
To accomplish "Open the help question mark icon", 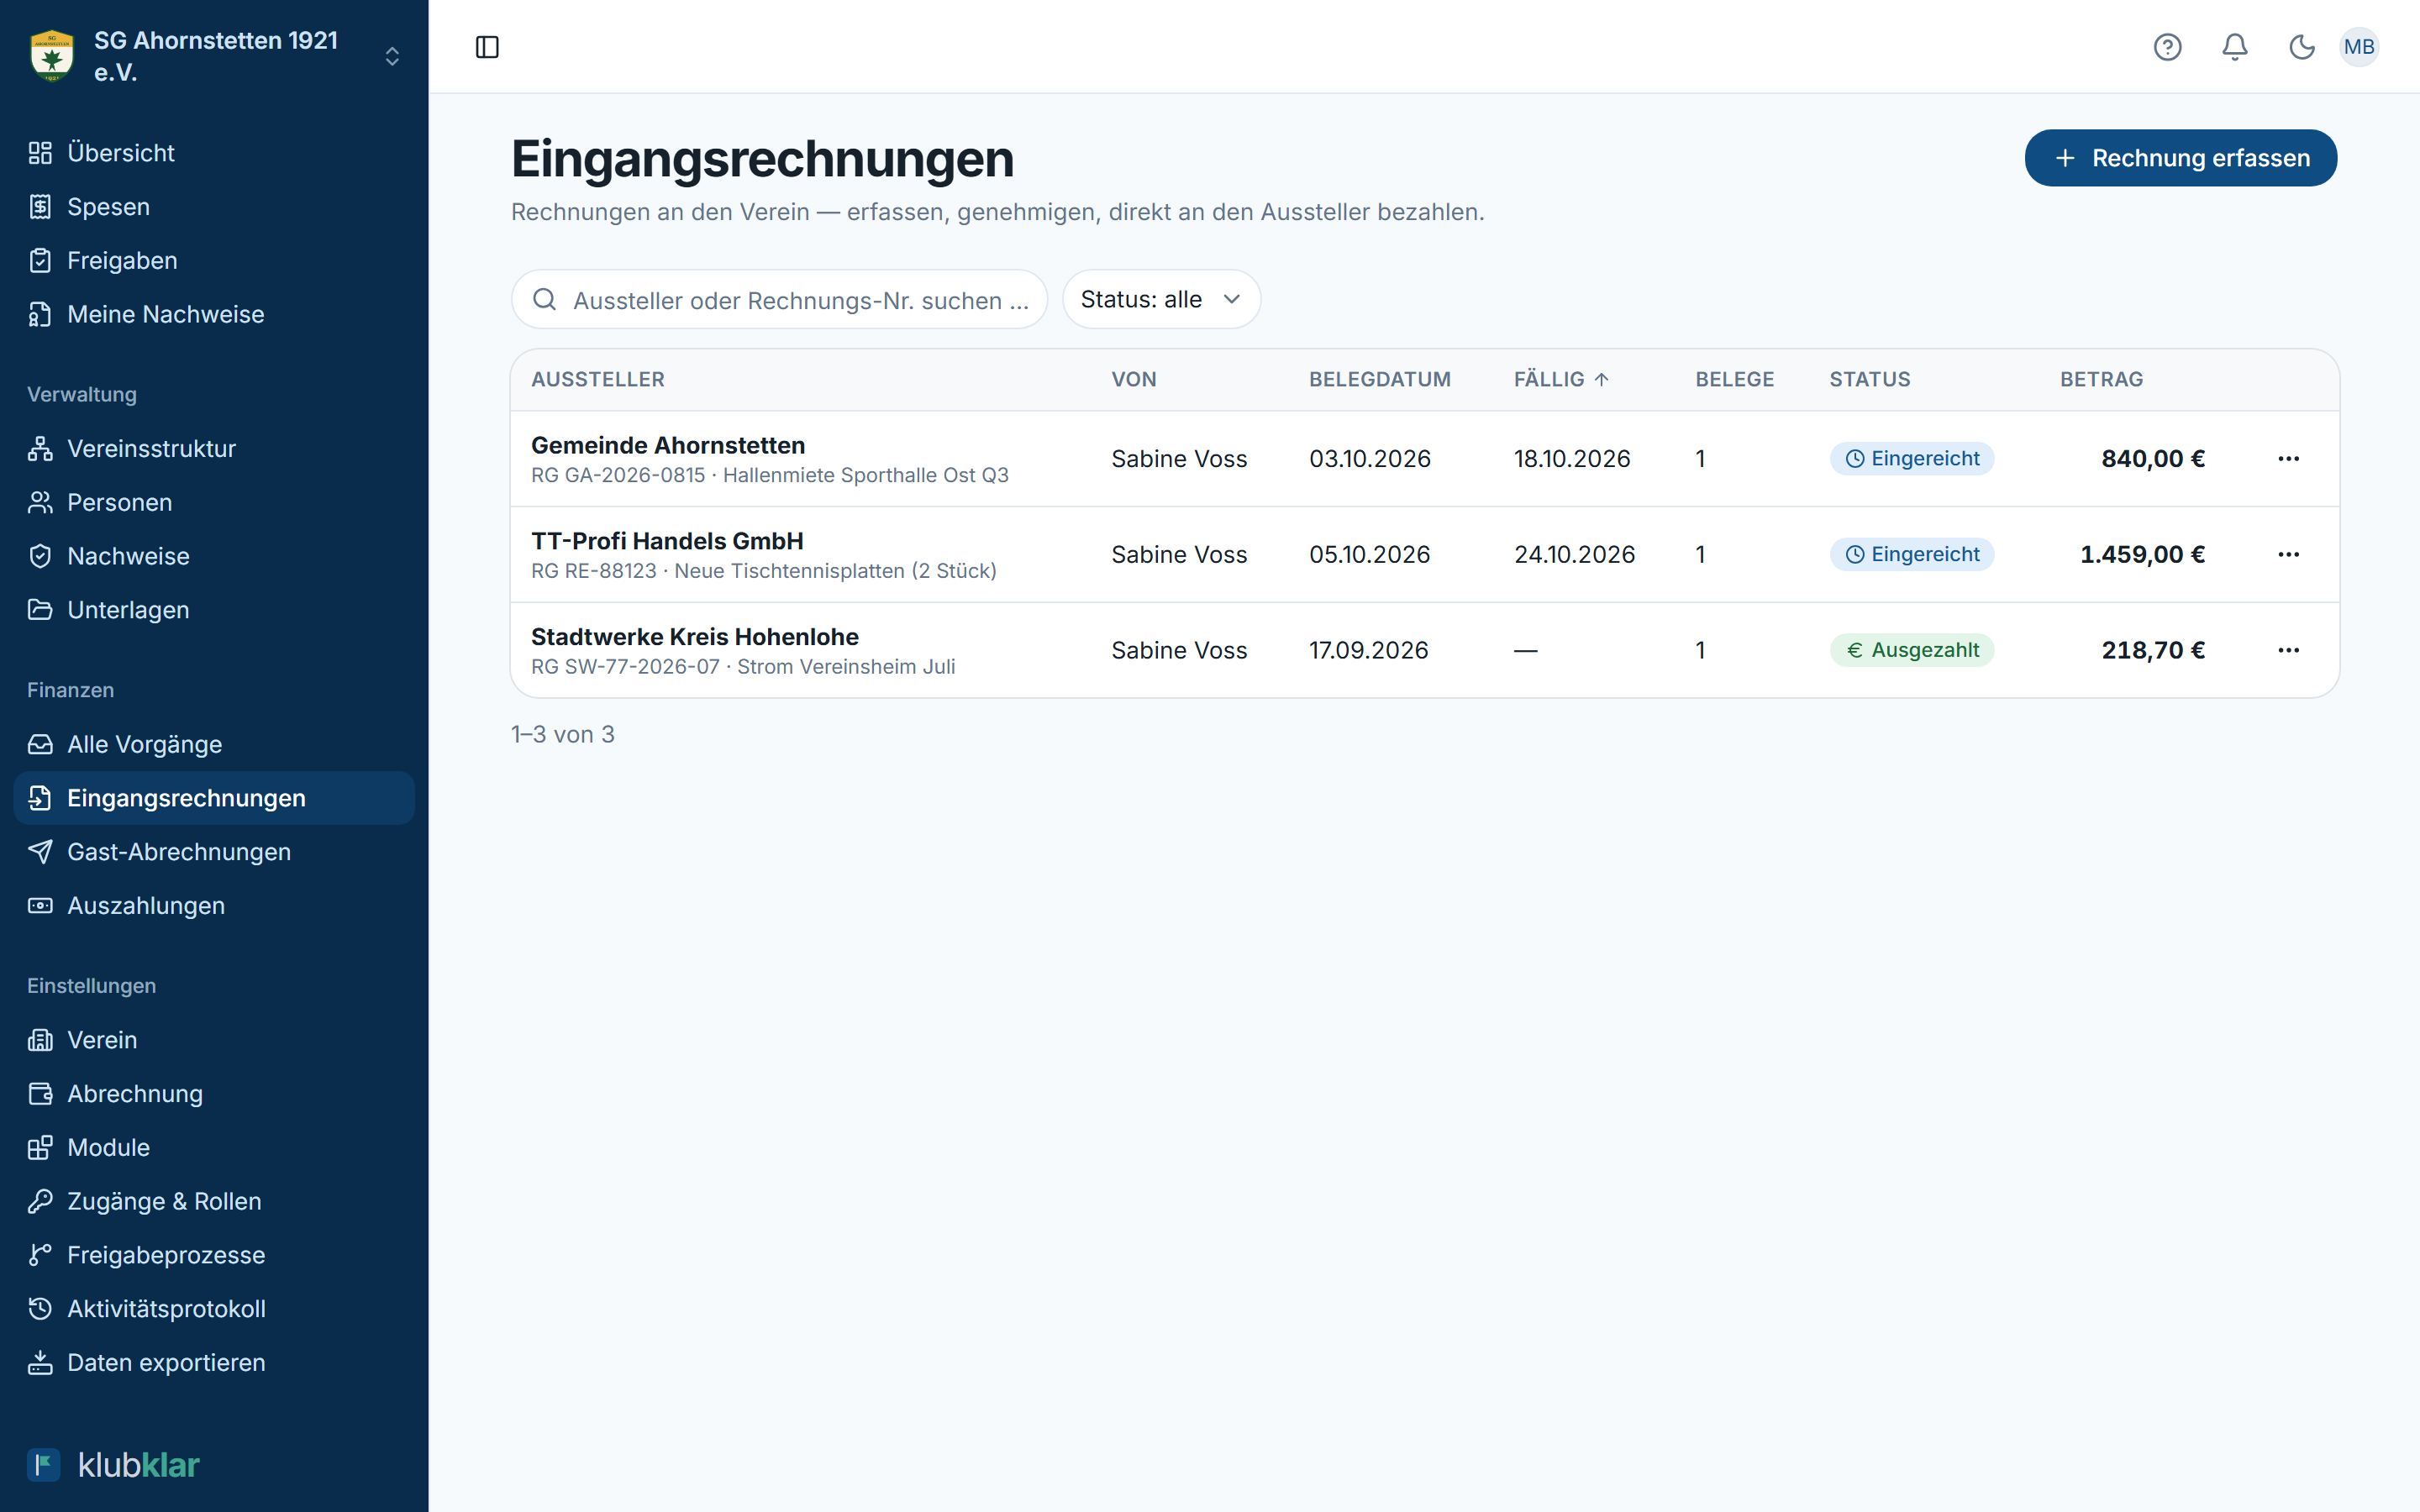I will pos(2167,47).
